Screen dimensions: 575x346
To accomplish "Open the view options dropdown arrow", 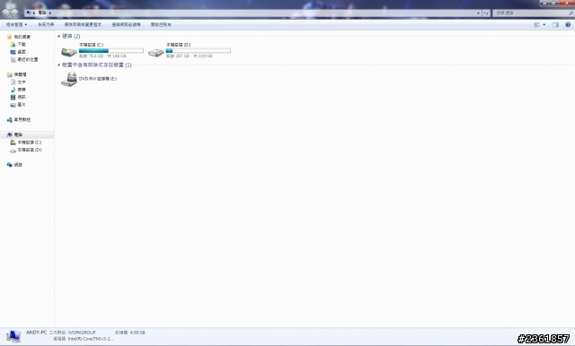I will point(544,24).
